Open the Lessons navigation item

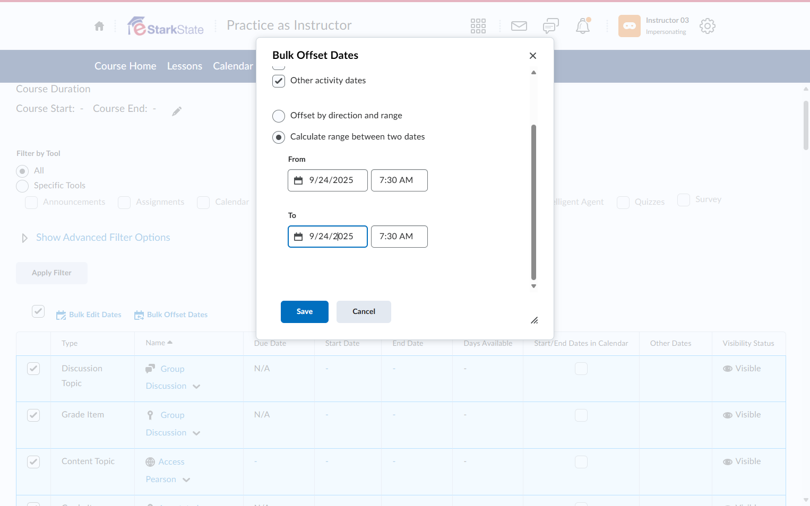pyautogui.click(x=185, y=66)
